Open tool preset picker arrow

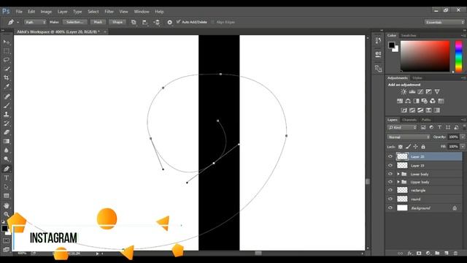pyautogui.click(x=18, y=22)
